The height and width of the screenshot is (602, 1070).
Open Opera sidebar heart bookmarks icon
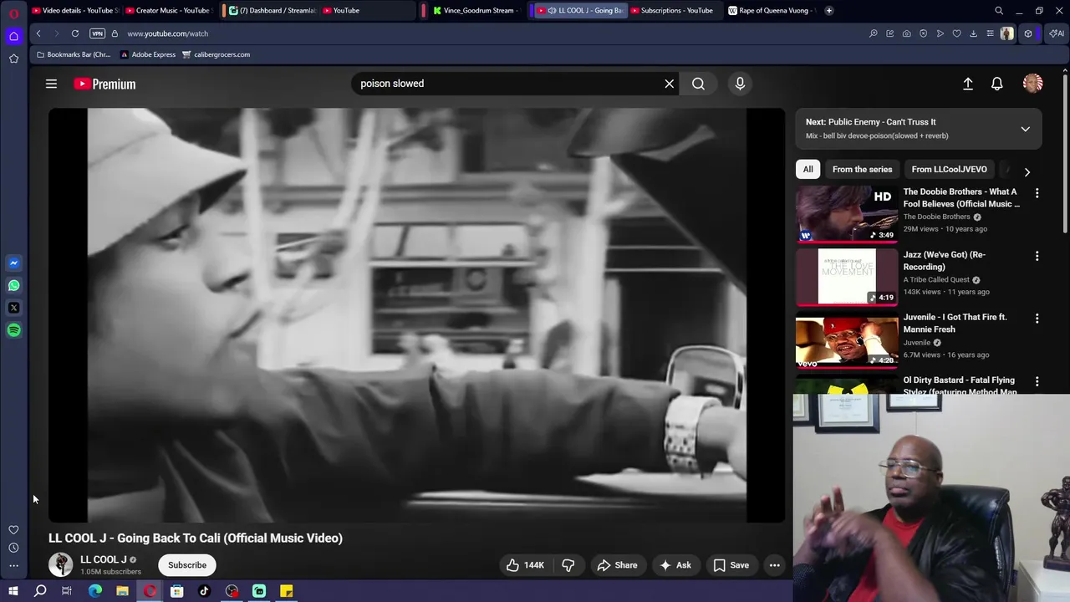click(x=13, y=529)
